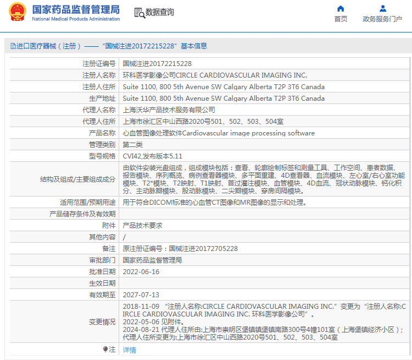Screen dimensions: 412x360
Task: Click 有效期至 label
Action: (x=102, y=295)
